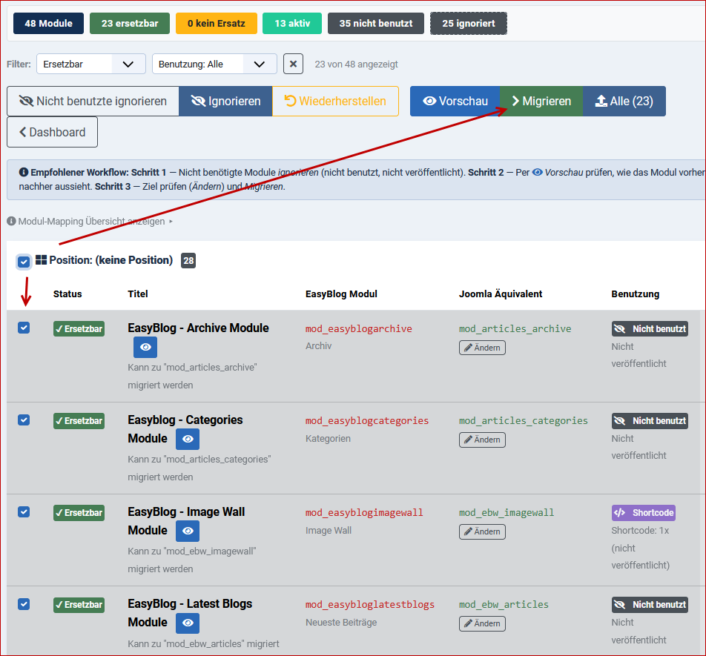This screenshot has height=656, width=706.
Task: Open preview for EasyBlog - Archive Module via eye icon
Action: (145, 347)
